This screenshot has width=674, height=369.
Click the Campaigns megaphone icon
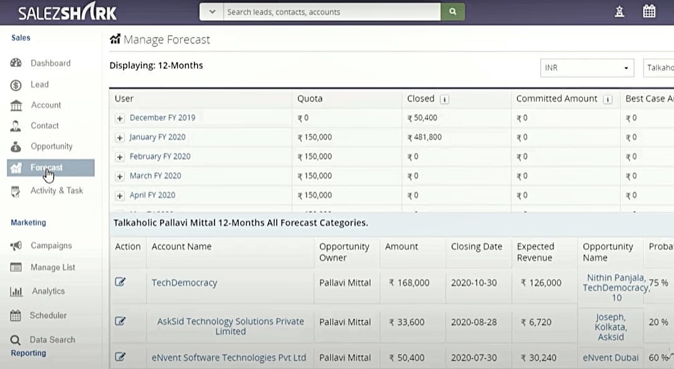pyautogui.click(x=16, y=246)
